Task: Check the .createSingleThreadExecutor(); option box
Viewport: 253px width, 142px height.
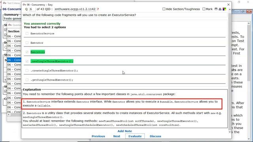Action: (x=27, y=71)
